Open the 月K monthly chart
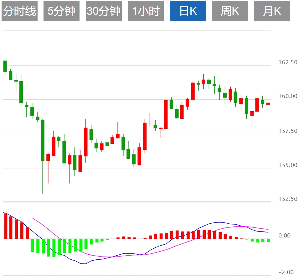304x276 pixels. (x=272, y=11)
